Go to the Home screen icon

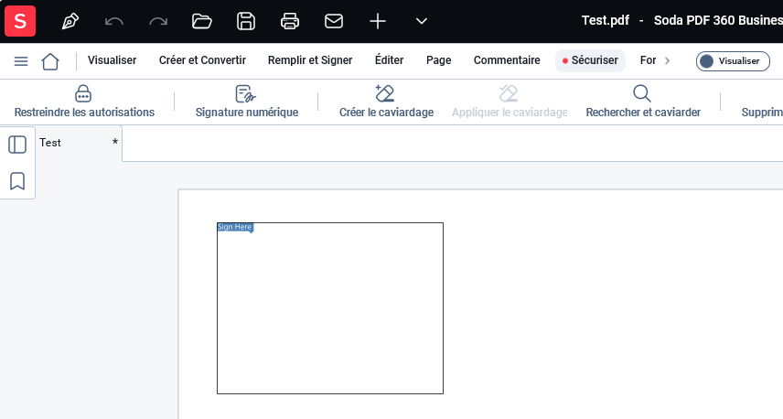(50, 61)
